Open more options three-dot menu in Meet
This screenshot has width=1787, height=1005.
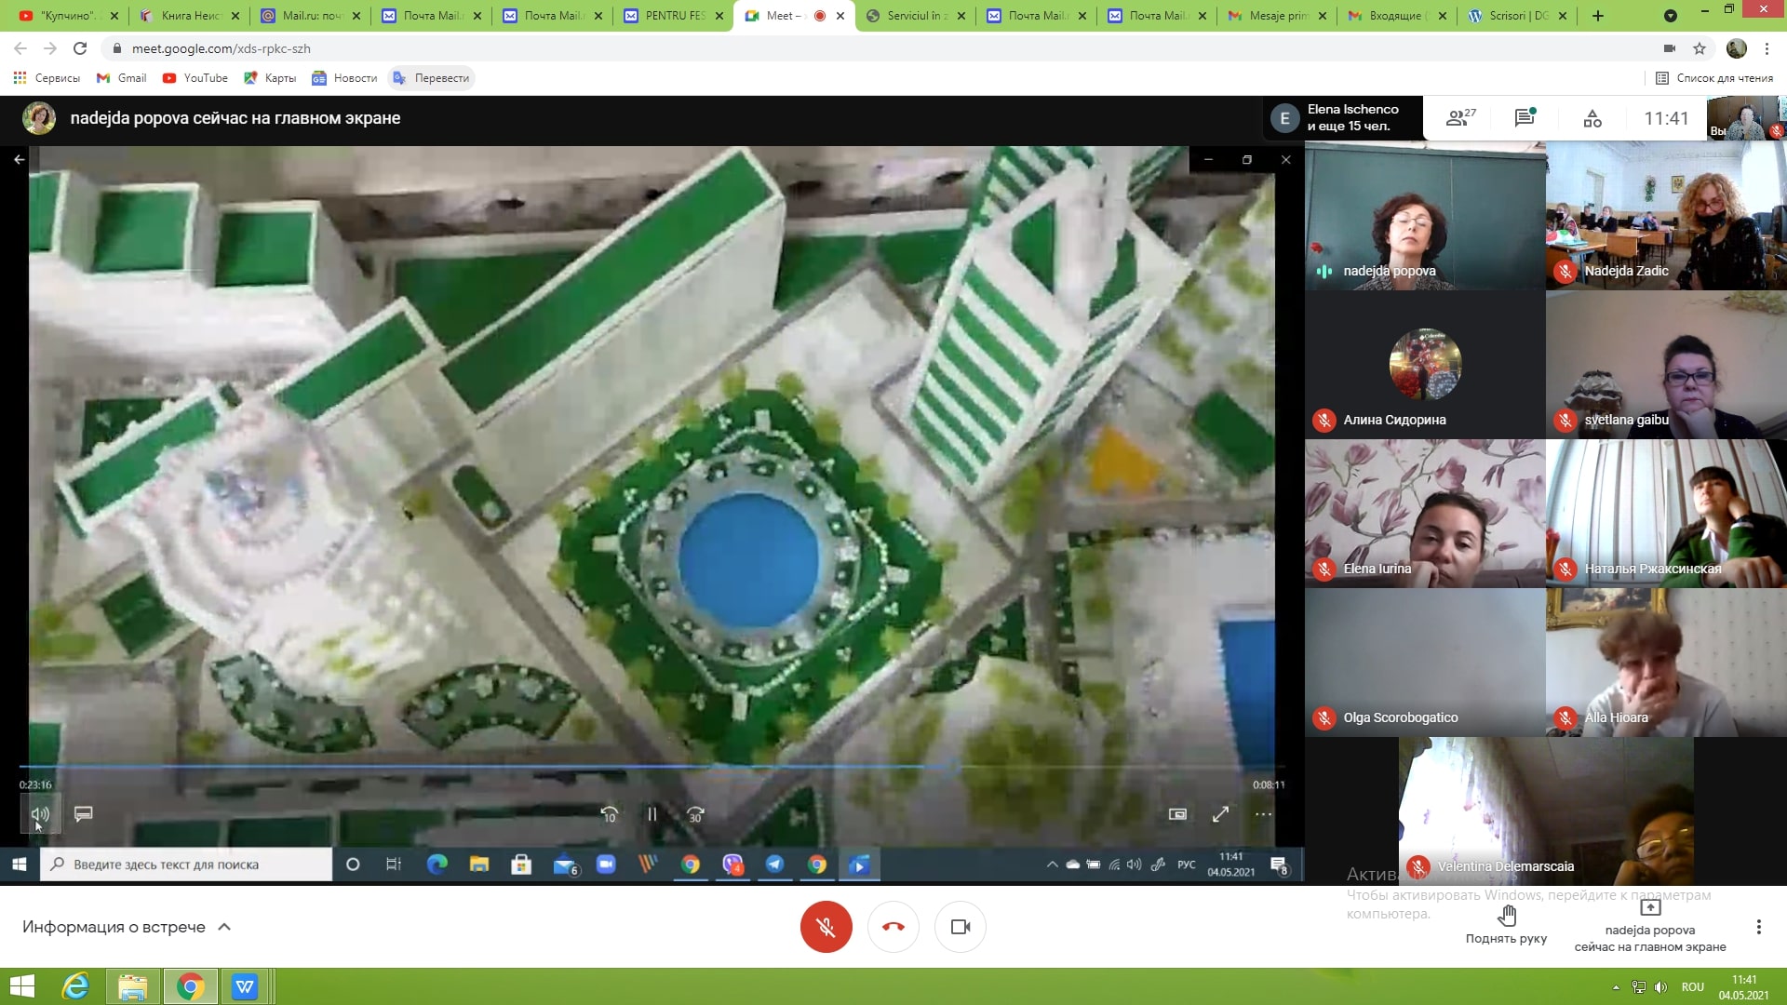coord(1758,927)
